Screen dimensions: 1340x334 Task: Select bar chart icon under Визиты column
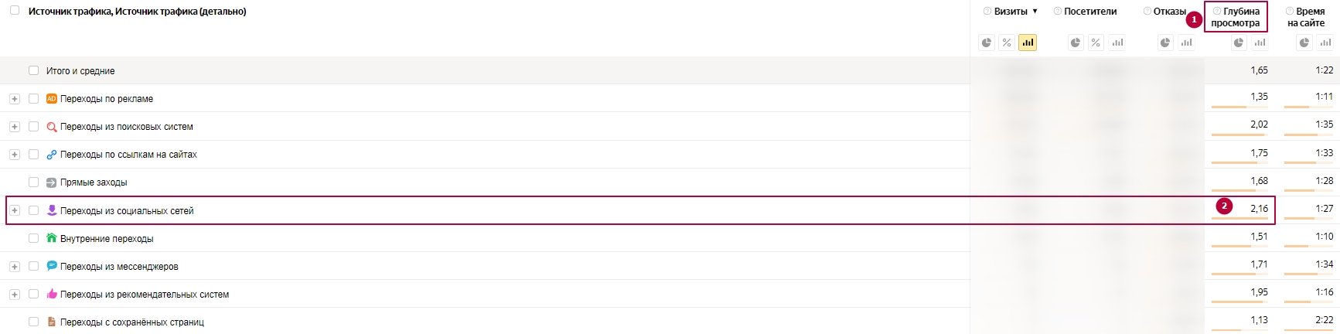coord(1027,43)
